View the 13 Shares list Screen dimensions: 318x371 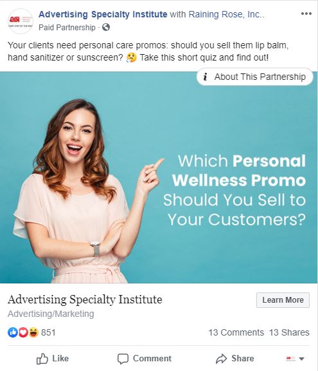pos(289,332)
